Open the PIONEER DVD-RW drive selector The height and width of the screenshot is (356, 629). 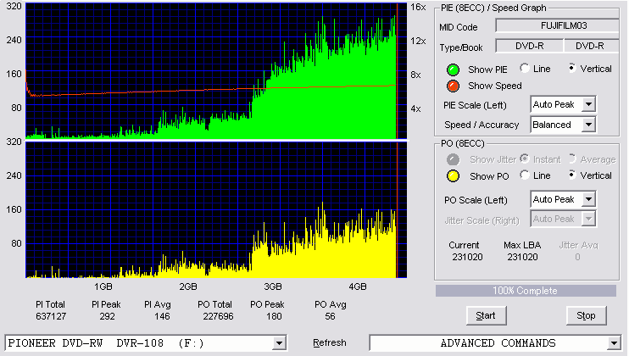point(146,343)
